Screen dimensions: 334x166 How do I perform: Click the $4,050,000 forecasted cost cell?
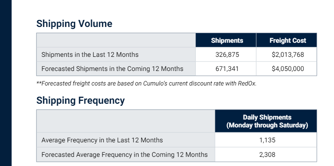click(x=287, y=69)
